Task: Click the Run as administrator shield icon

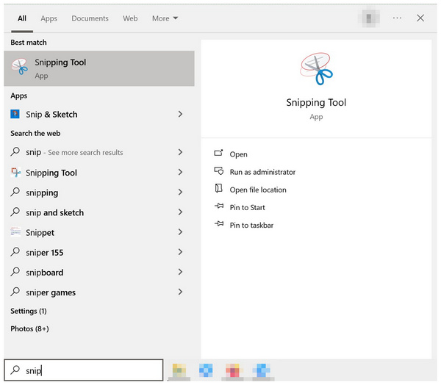Action: click(x=218, y=172)
